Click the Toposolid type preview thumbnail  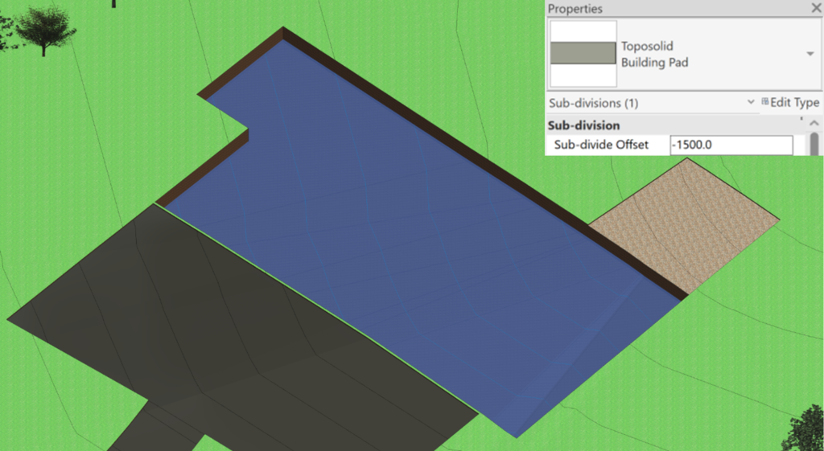[583, 54]
